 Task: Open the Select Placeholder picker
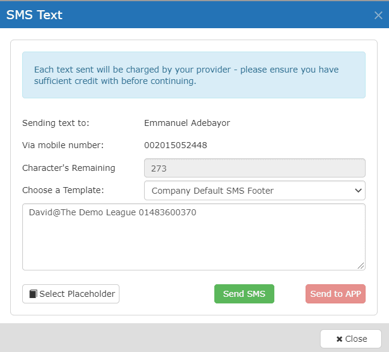click(71, 294)
